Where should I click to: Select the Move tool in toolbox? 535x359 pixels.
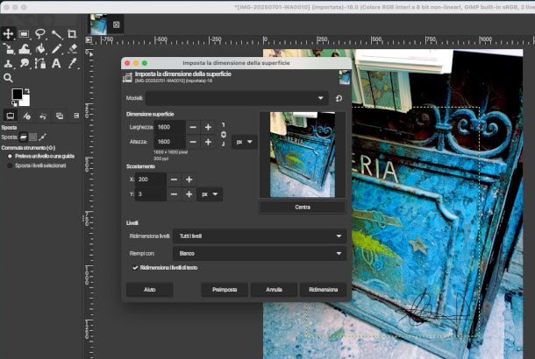click(x=8, y=34)
